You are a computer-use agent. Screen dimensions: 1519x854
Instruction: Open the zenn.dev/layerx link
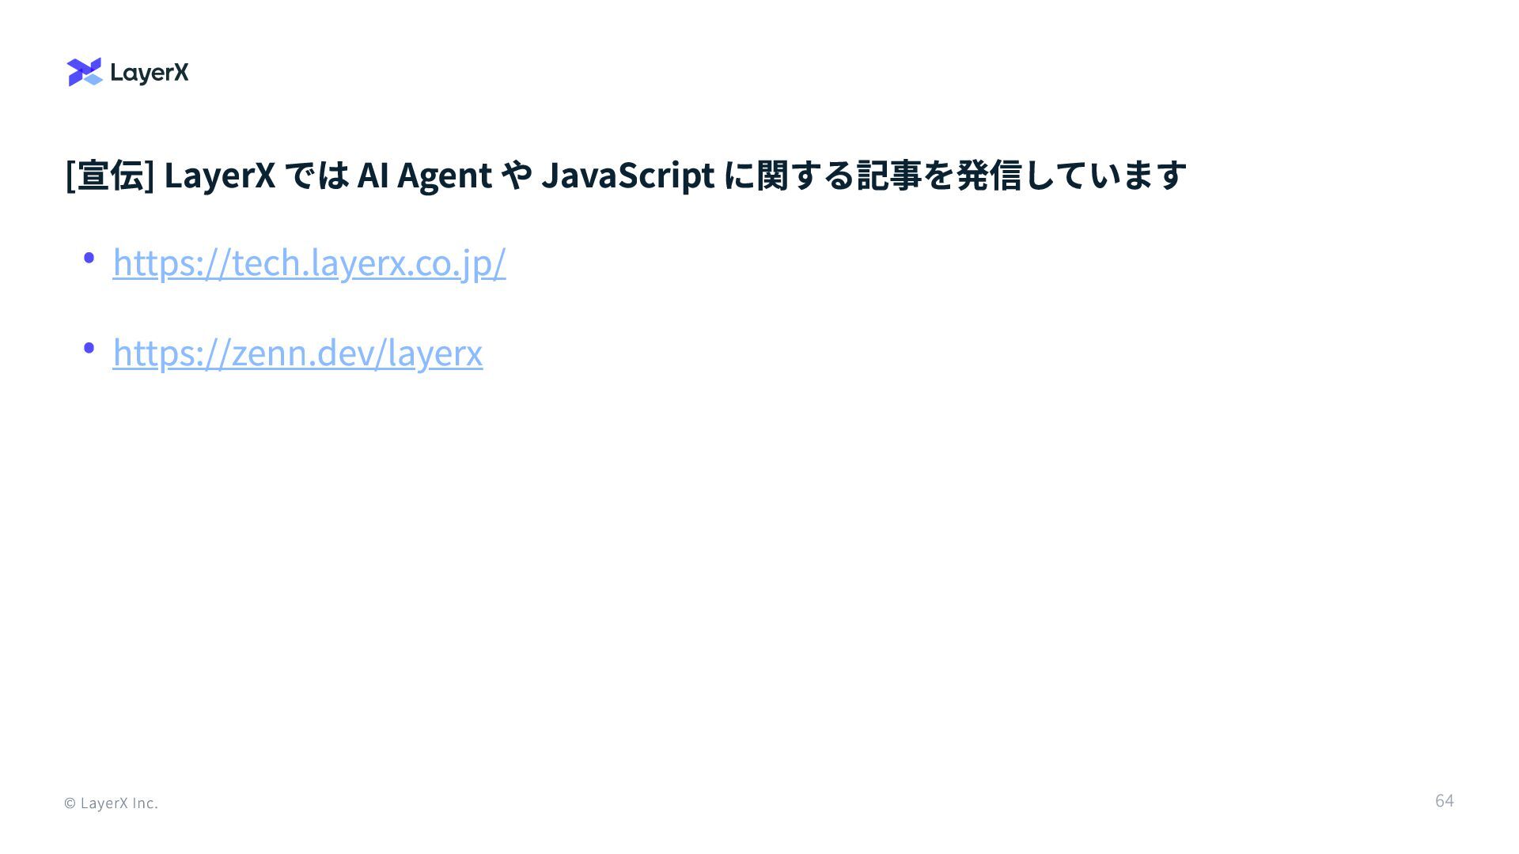pos(297,353)
